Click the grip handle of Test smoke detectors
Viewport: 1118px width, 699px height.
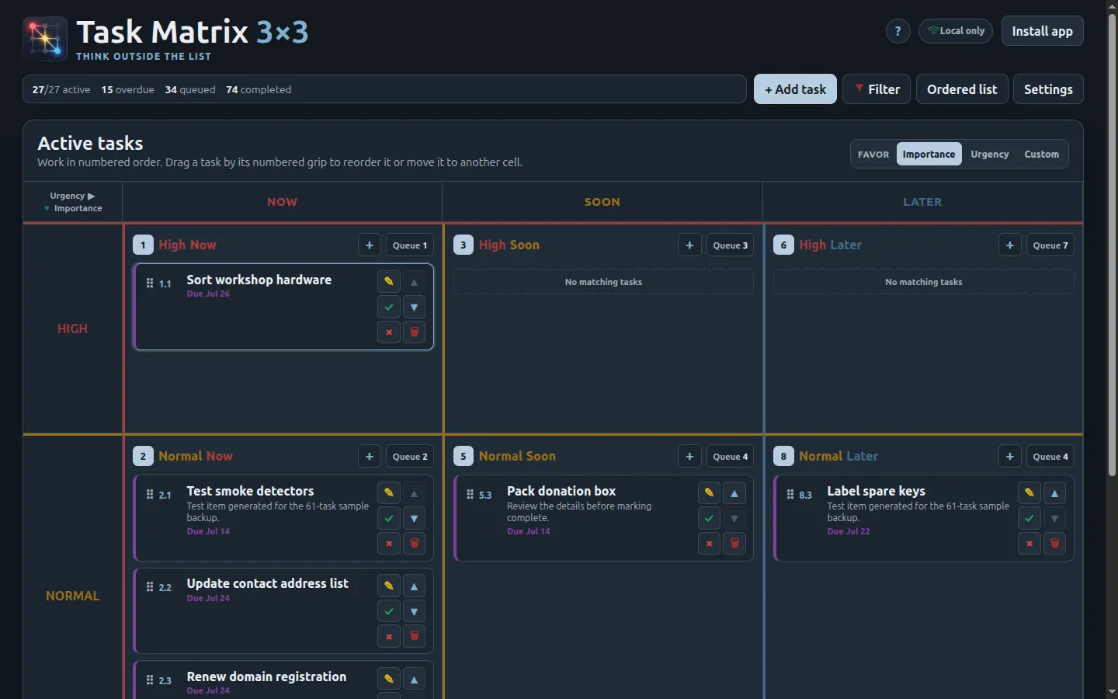(x=150, y=495)
